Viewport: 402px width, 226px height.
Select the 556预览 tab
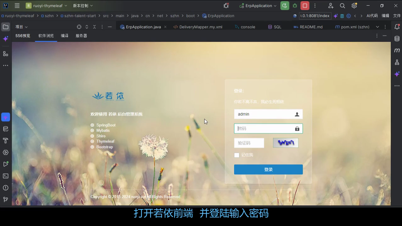click(23, 36)
